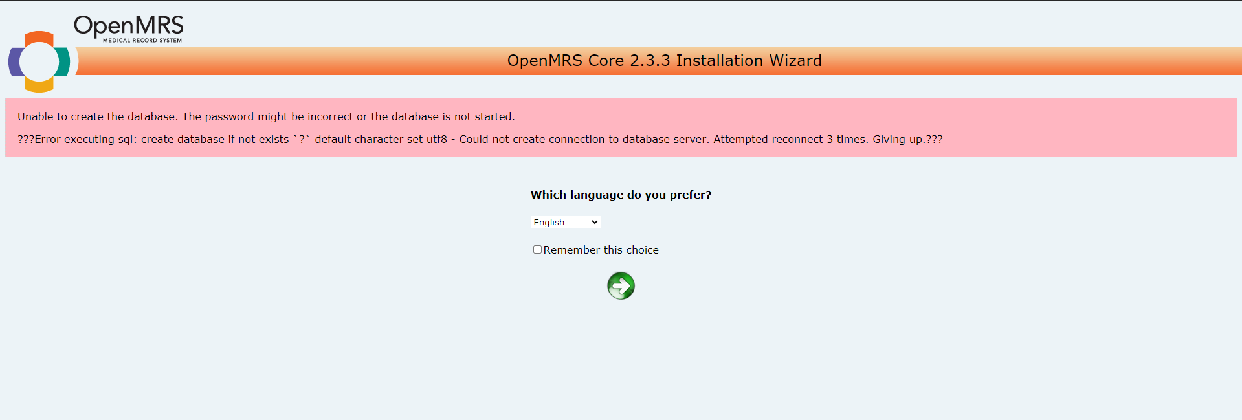Click the yellow bottom segment of logo

coord(39,86)
